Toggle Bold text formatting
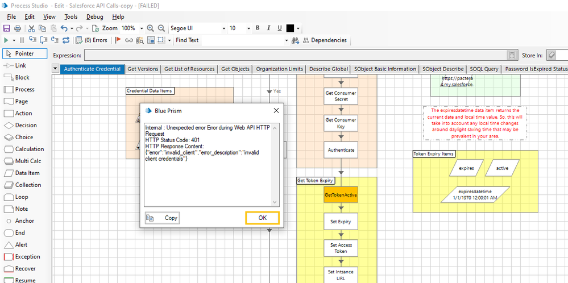The image size is (568, 283). pyautogui.click(x=258, y=28)
